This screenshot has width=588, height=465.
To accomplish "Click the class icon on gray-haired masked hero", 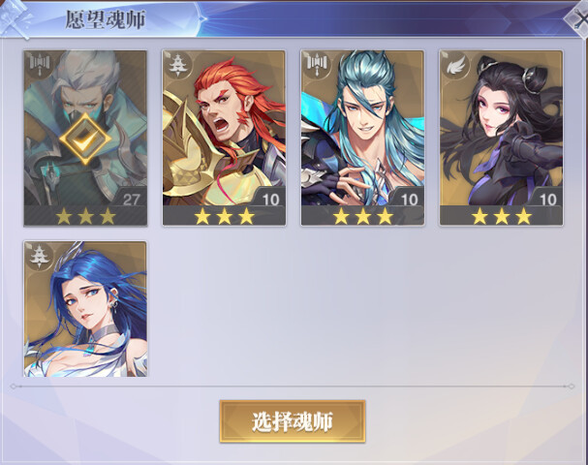I will (40, 65).
